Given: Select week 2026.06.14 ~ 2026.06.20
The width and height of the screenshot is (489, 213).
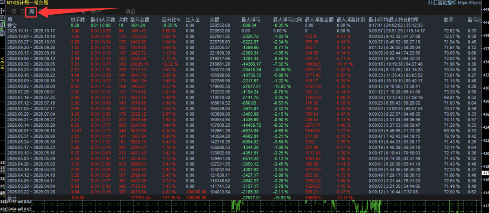Looking at the screenshot, I should tap(31, 125).
